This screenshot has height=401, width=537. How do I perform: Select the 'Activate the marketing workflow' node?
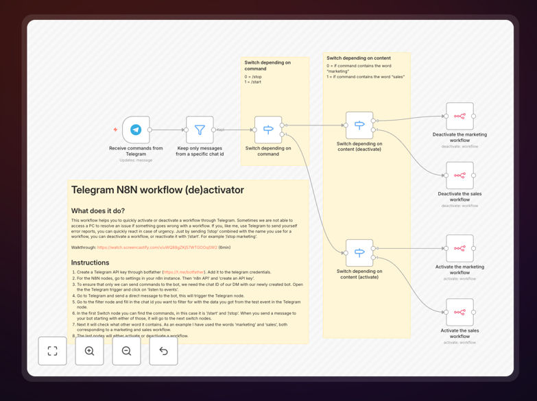pyautogui.click(x=460, y=248)
